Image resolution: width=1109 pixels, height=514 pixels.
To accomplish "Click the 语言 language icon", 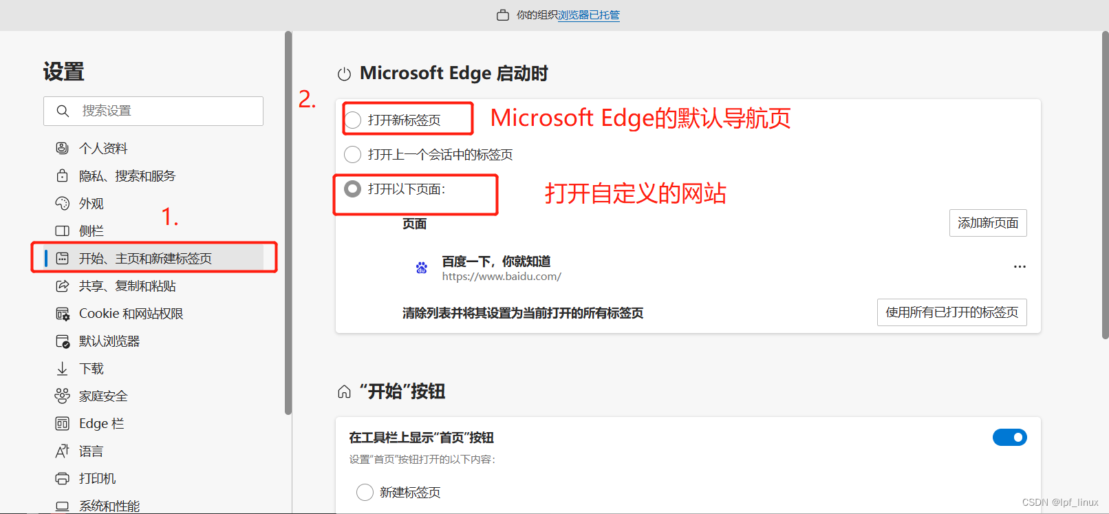I will click(62, 451).
